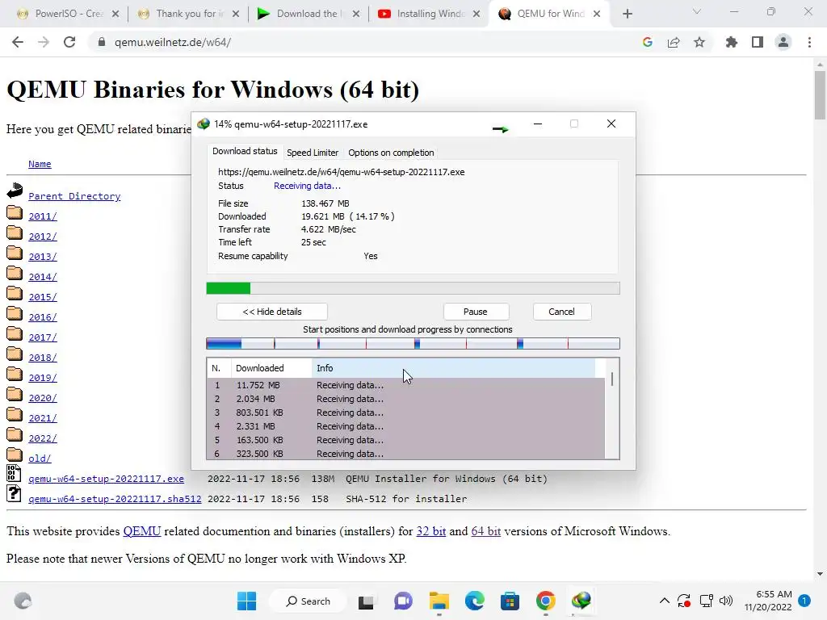Open qemu-w64-setup-20221117.sha512 link
Viewport: 827px width, 620px height.
pos(115,499)
